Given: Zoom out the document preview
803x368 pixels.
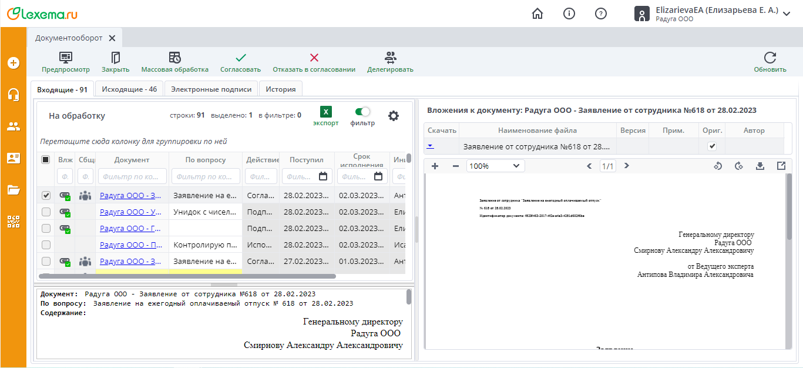Looking at the screenshot, I should pyautogui.click(x=455, y=166).
